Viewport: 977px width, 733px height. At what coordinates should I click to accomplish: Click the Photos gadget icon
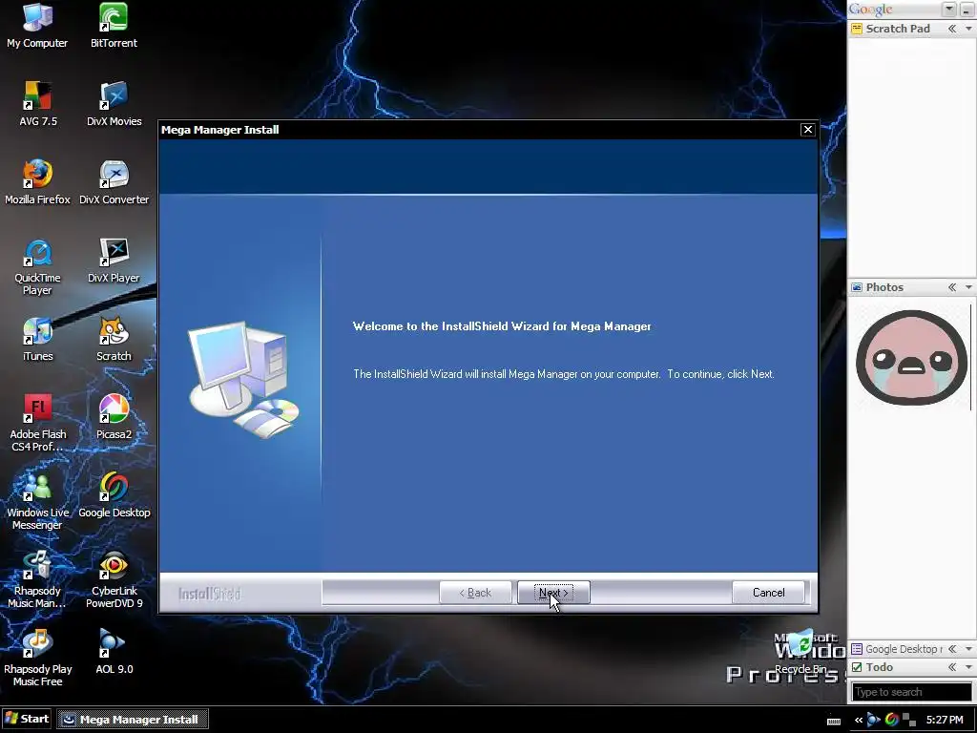point(857,287)
